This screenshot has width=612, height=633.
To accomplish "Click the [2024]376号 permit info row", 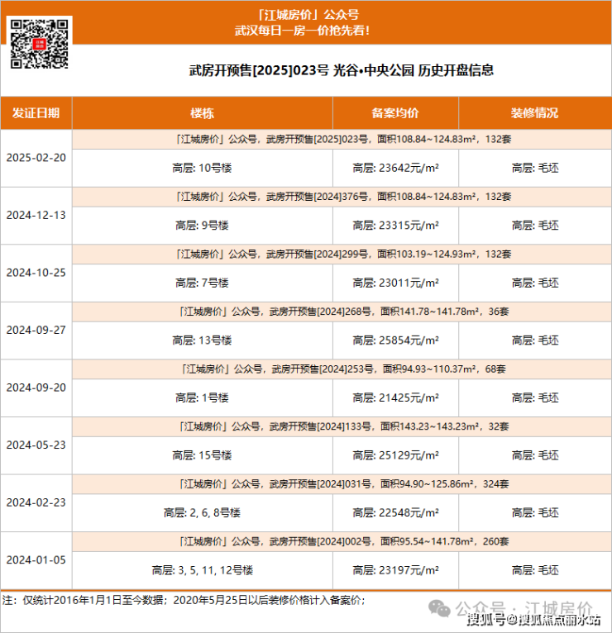I will (x=342, y=197).
